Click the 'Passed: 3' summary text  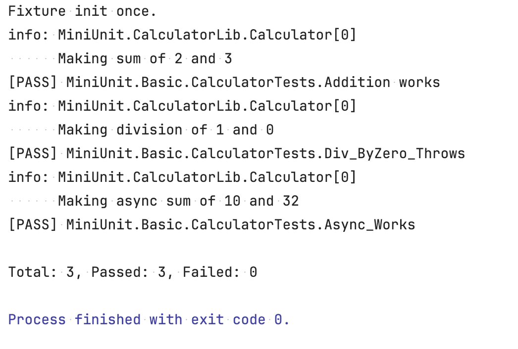pos(128,272)
